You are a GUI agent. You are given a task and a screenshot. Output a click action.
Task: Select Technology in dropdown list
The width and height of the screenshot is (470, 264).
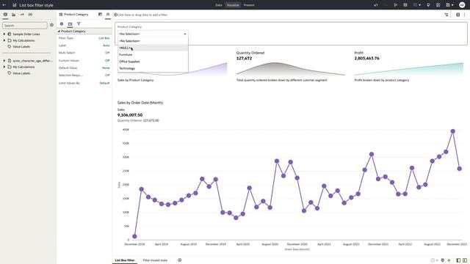(153, 68)
